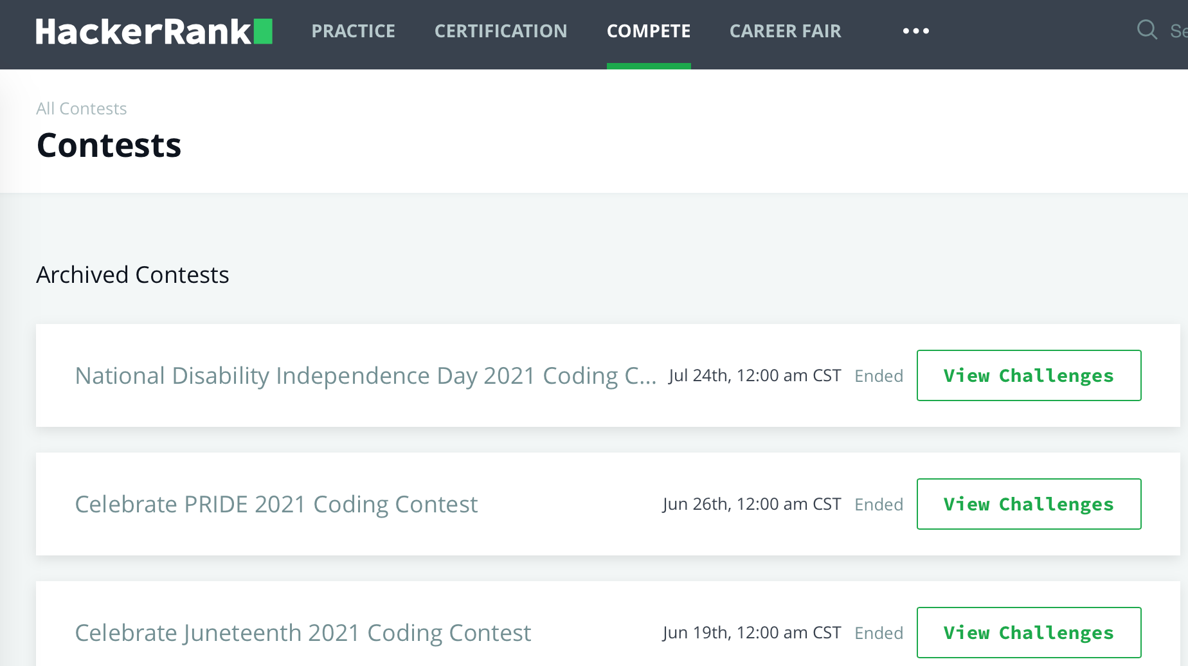View Challenges for National Disability Independence contest
Viewport: 1188px width, 666px height.
tap(1029, 375)
